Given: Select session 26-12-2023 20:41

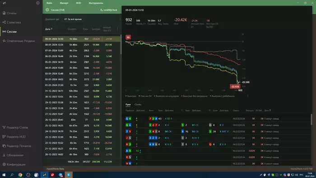Looking at the screenshot, I should tap(81, 120).
